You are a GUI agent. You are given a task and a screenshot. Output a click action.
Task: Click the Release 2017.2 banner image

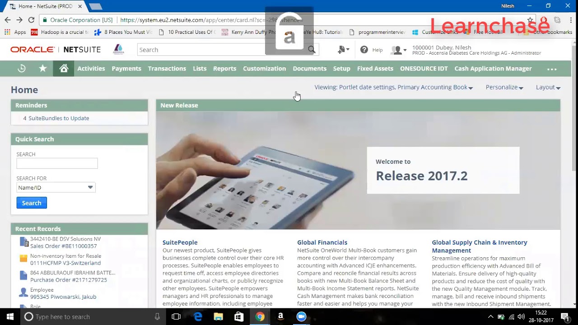(358, 171)
